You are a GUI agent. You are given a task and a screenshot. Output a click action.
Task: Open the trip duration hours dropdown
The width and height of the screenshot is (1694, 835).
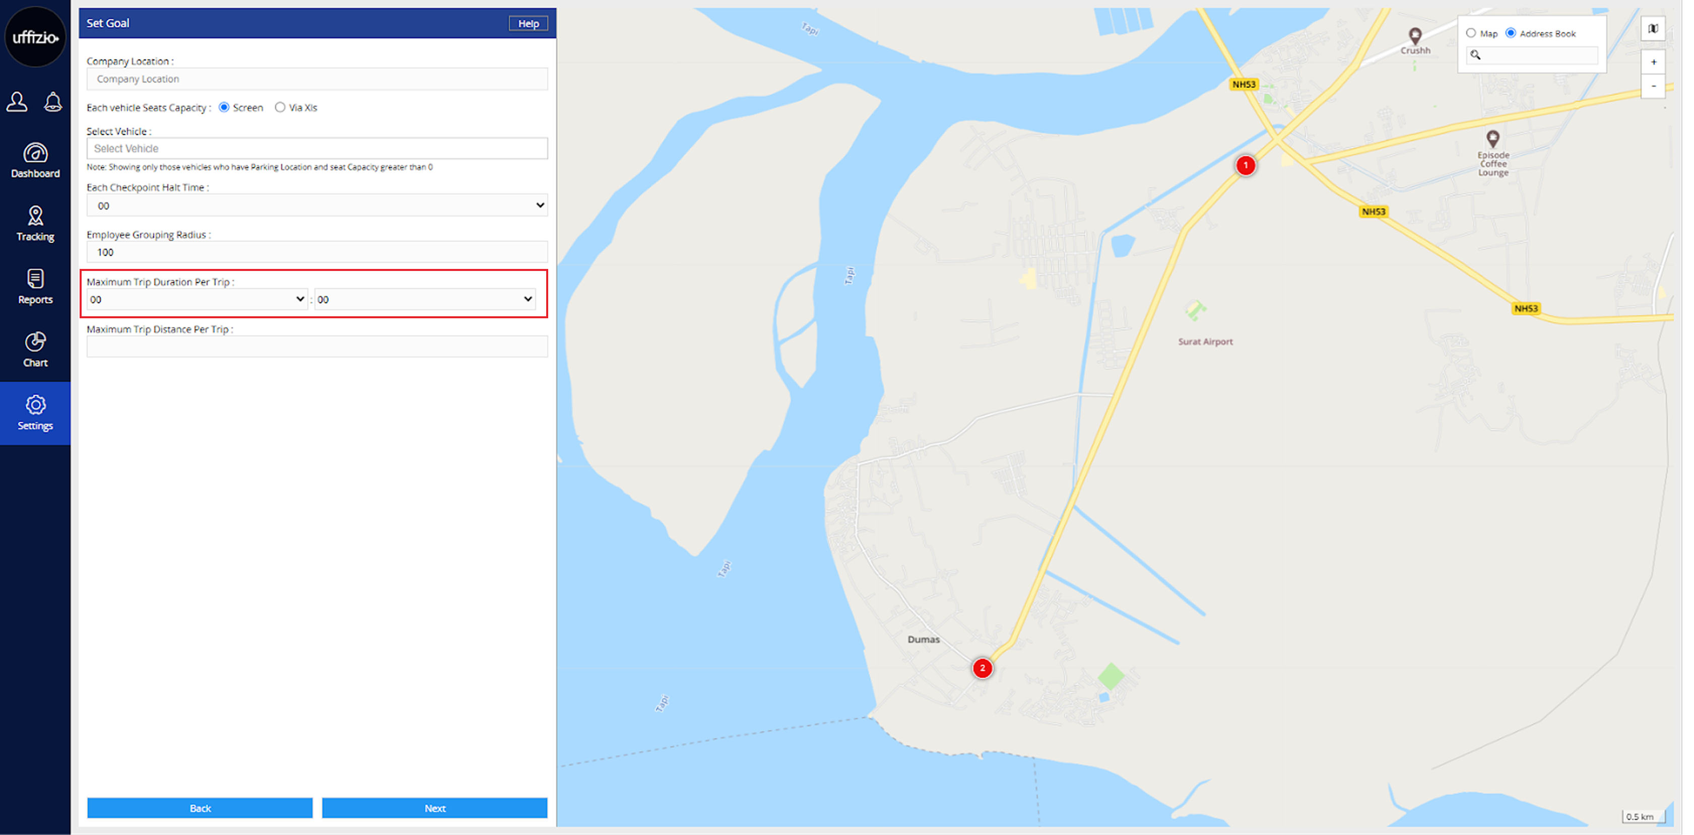point(197,299)
